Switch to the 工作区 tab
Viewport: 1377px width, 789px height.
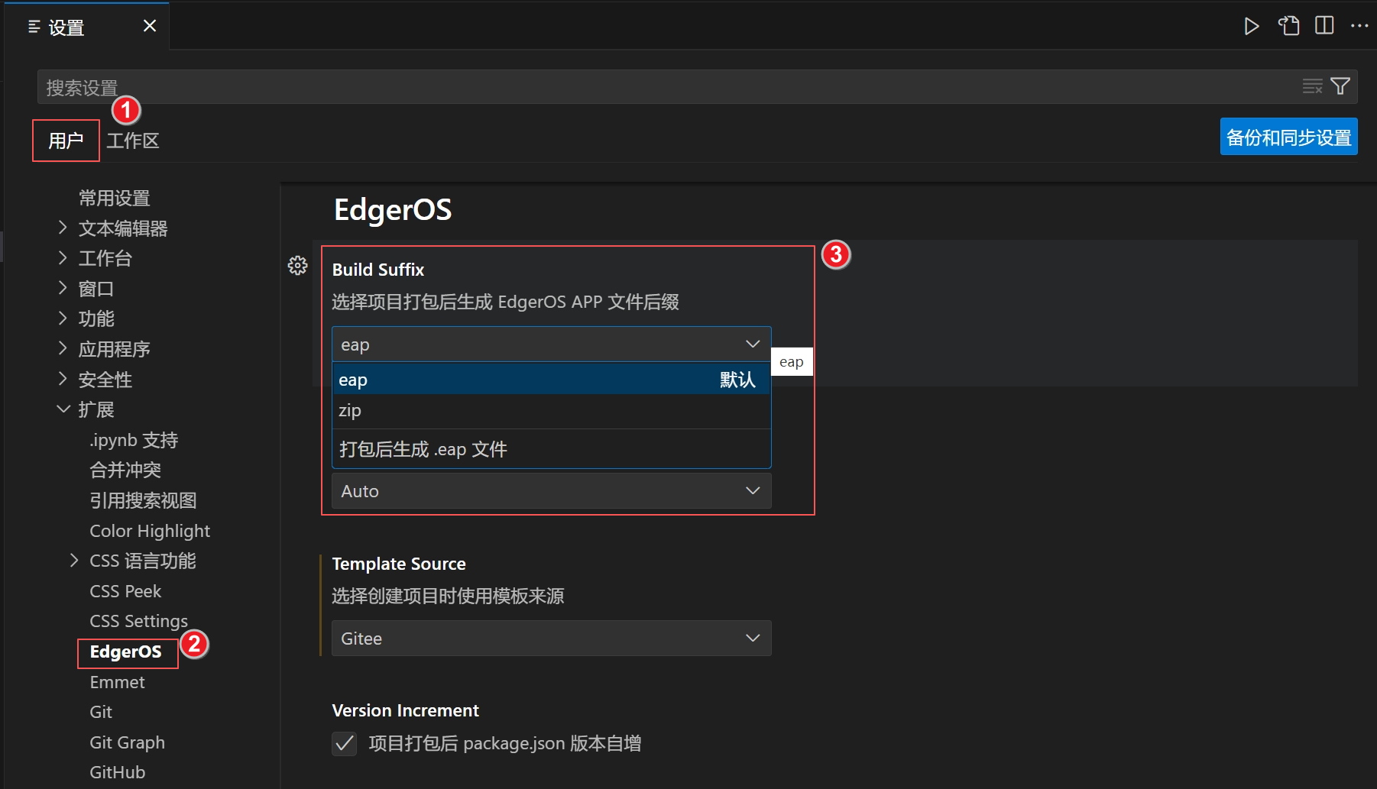coord(133,141)
